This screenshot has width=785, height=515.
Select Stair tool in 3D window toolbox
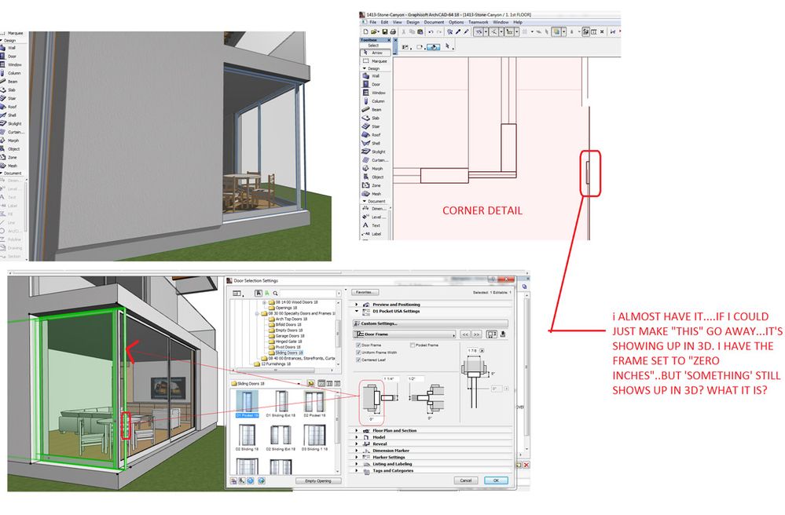(8, 98)
